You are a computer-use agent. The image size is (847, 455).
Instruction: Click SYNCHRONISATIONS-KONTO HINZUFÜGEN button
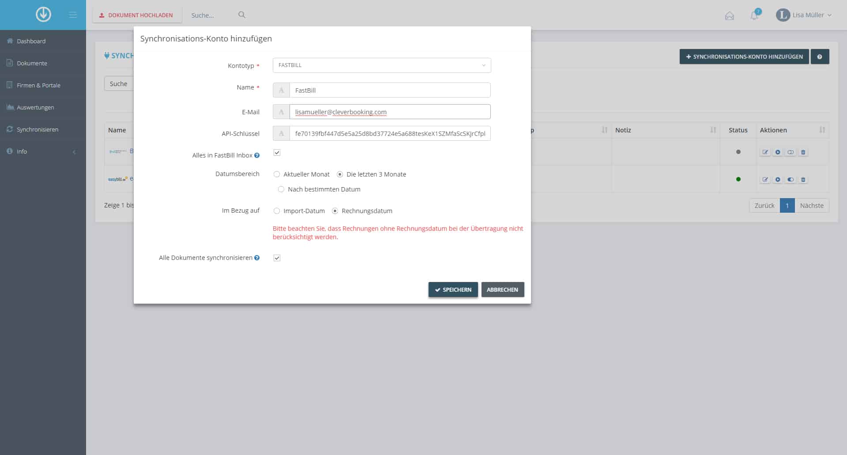tap(744, 56)
